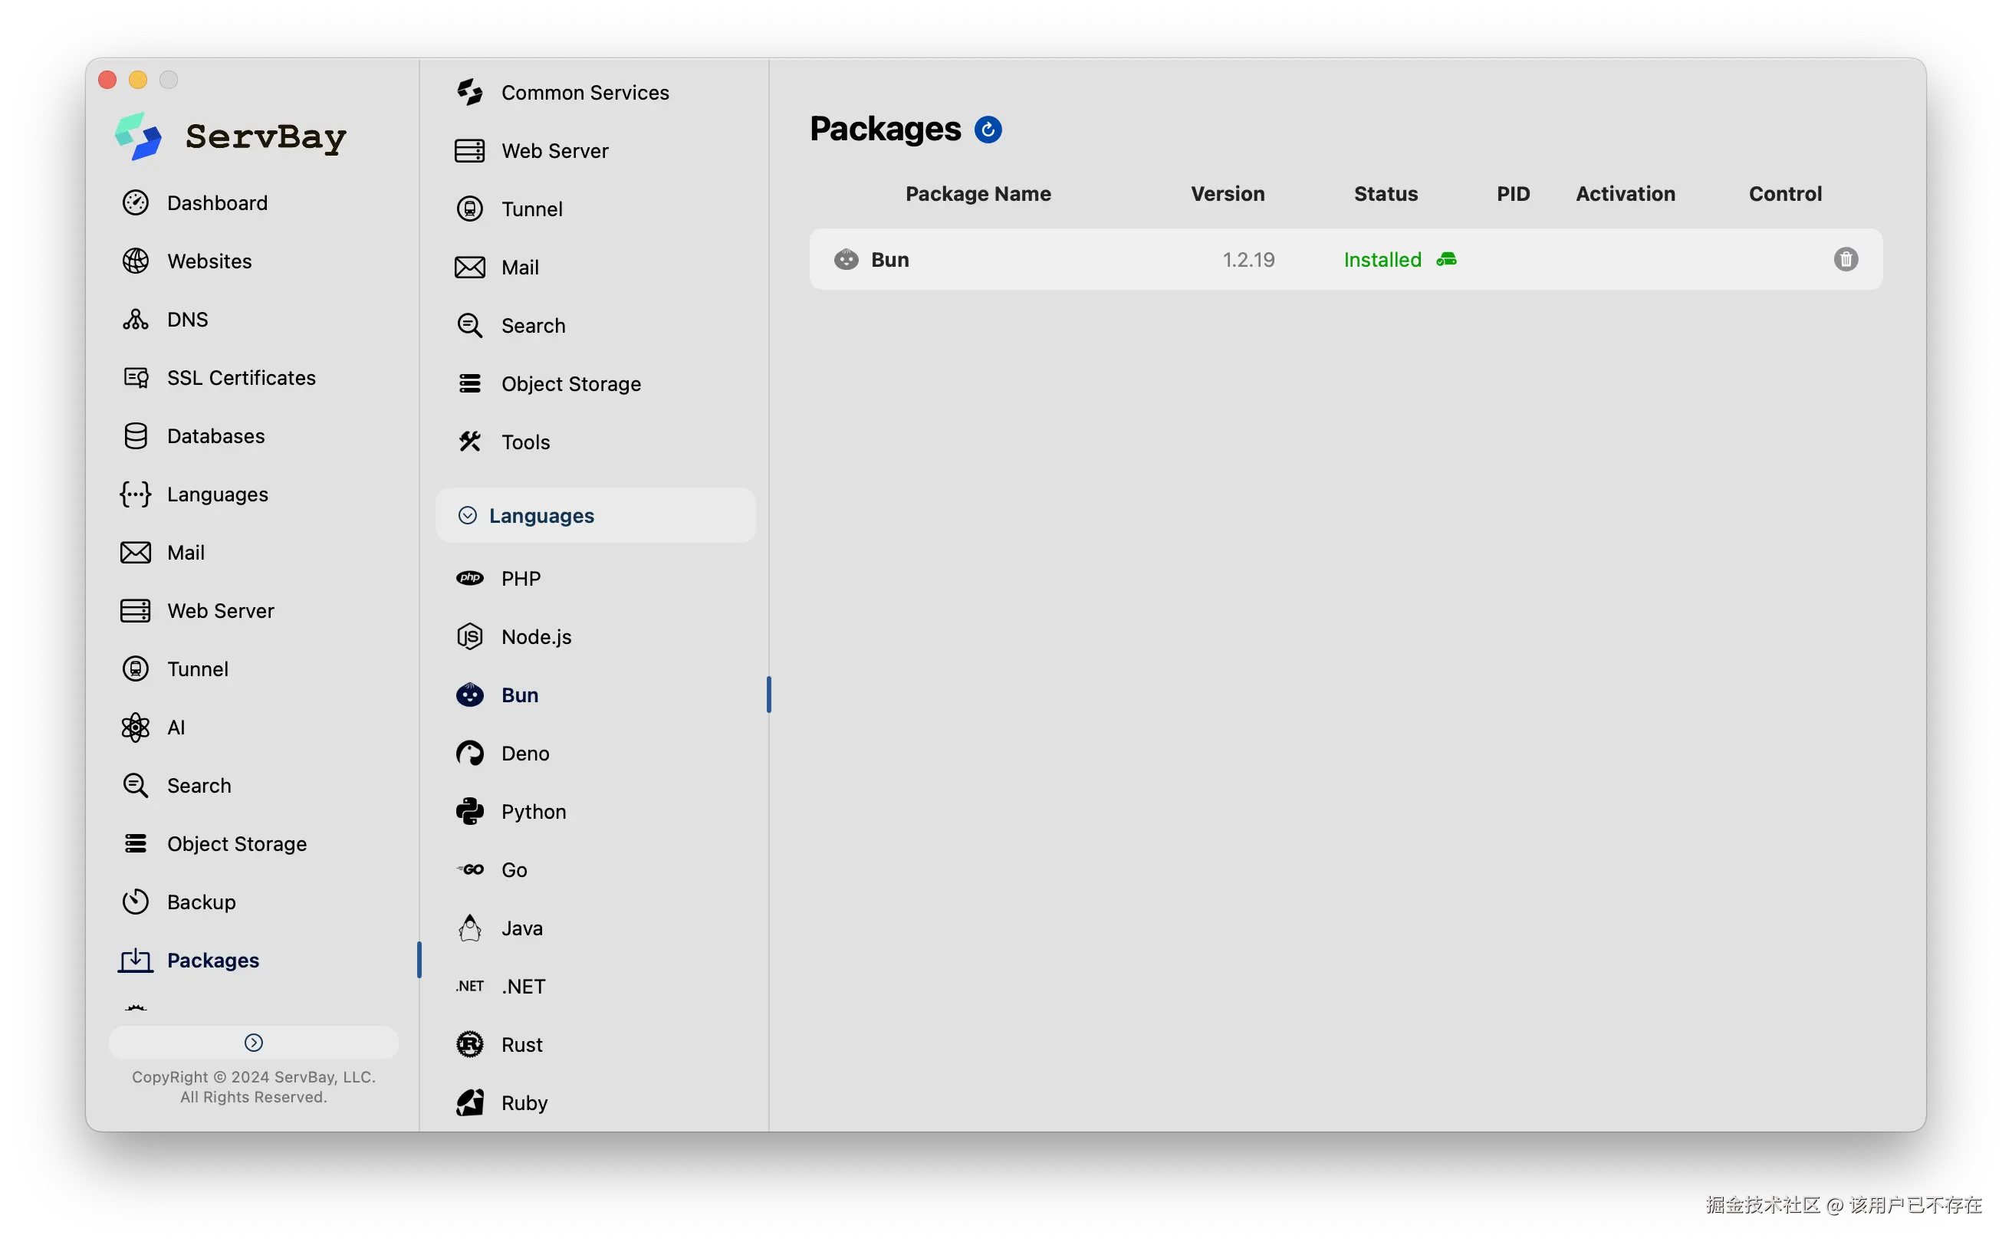The width and height of the screenshot is (2012, 1245).
Task: Open the Backup sidebar item
Action: pyautogui.click(x=201, y=902)
